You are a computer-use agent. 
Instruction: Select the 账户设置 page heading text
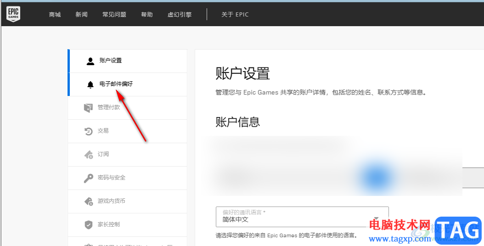(x=242, y=74)
